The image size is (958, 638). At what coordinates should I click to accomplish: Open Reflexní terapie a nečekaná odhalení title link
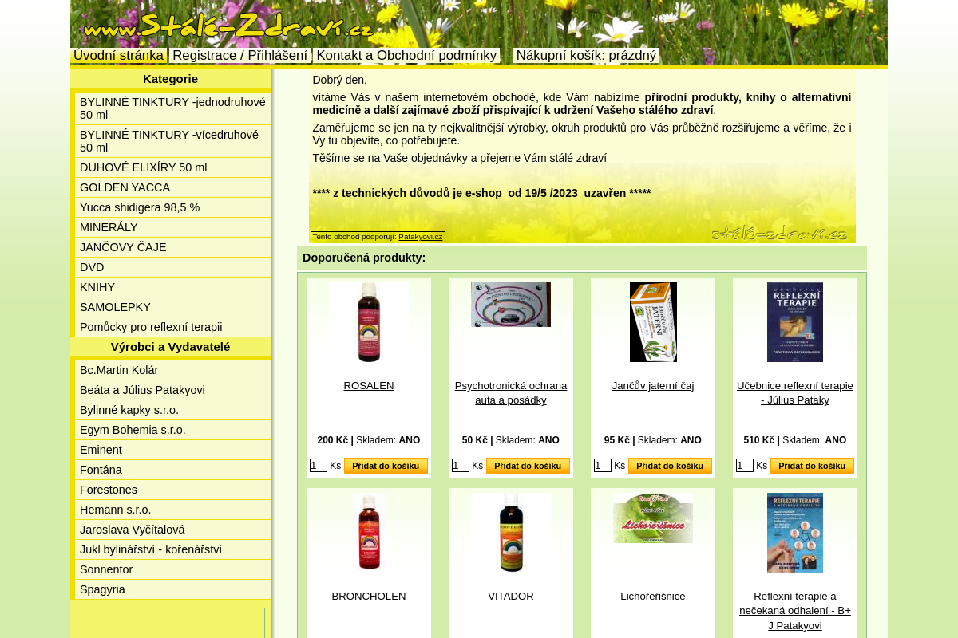795,611
